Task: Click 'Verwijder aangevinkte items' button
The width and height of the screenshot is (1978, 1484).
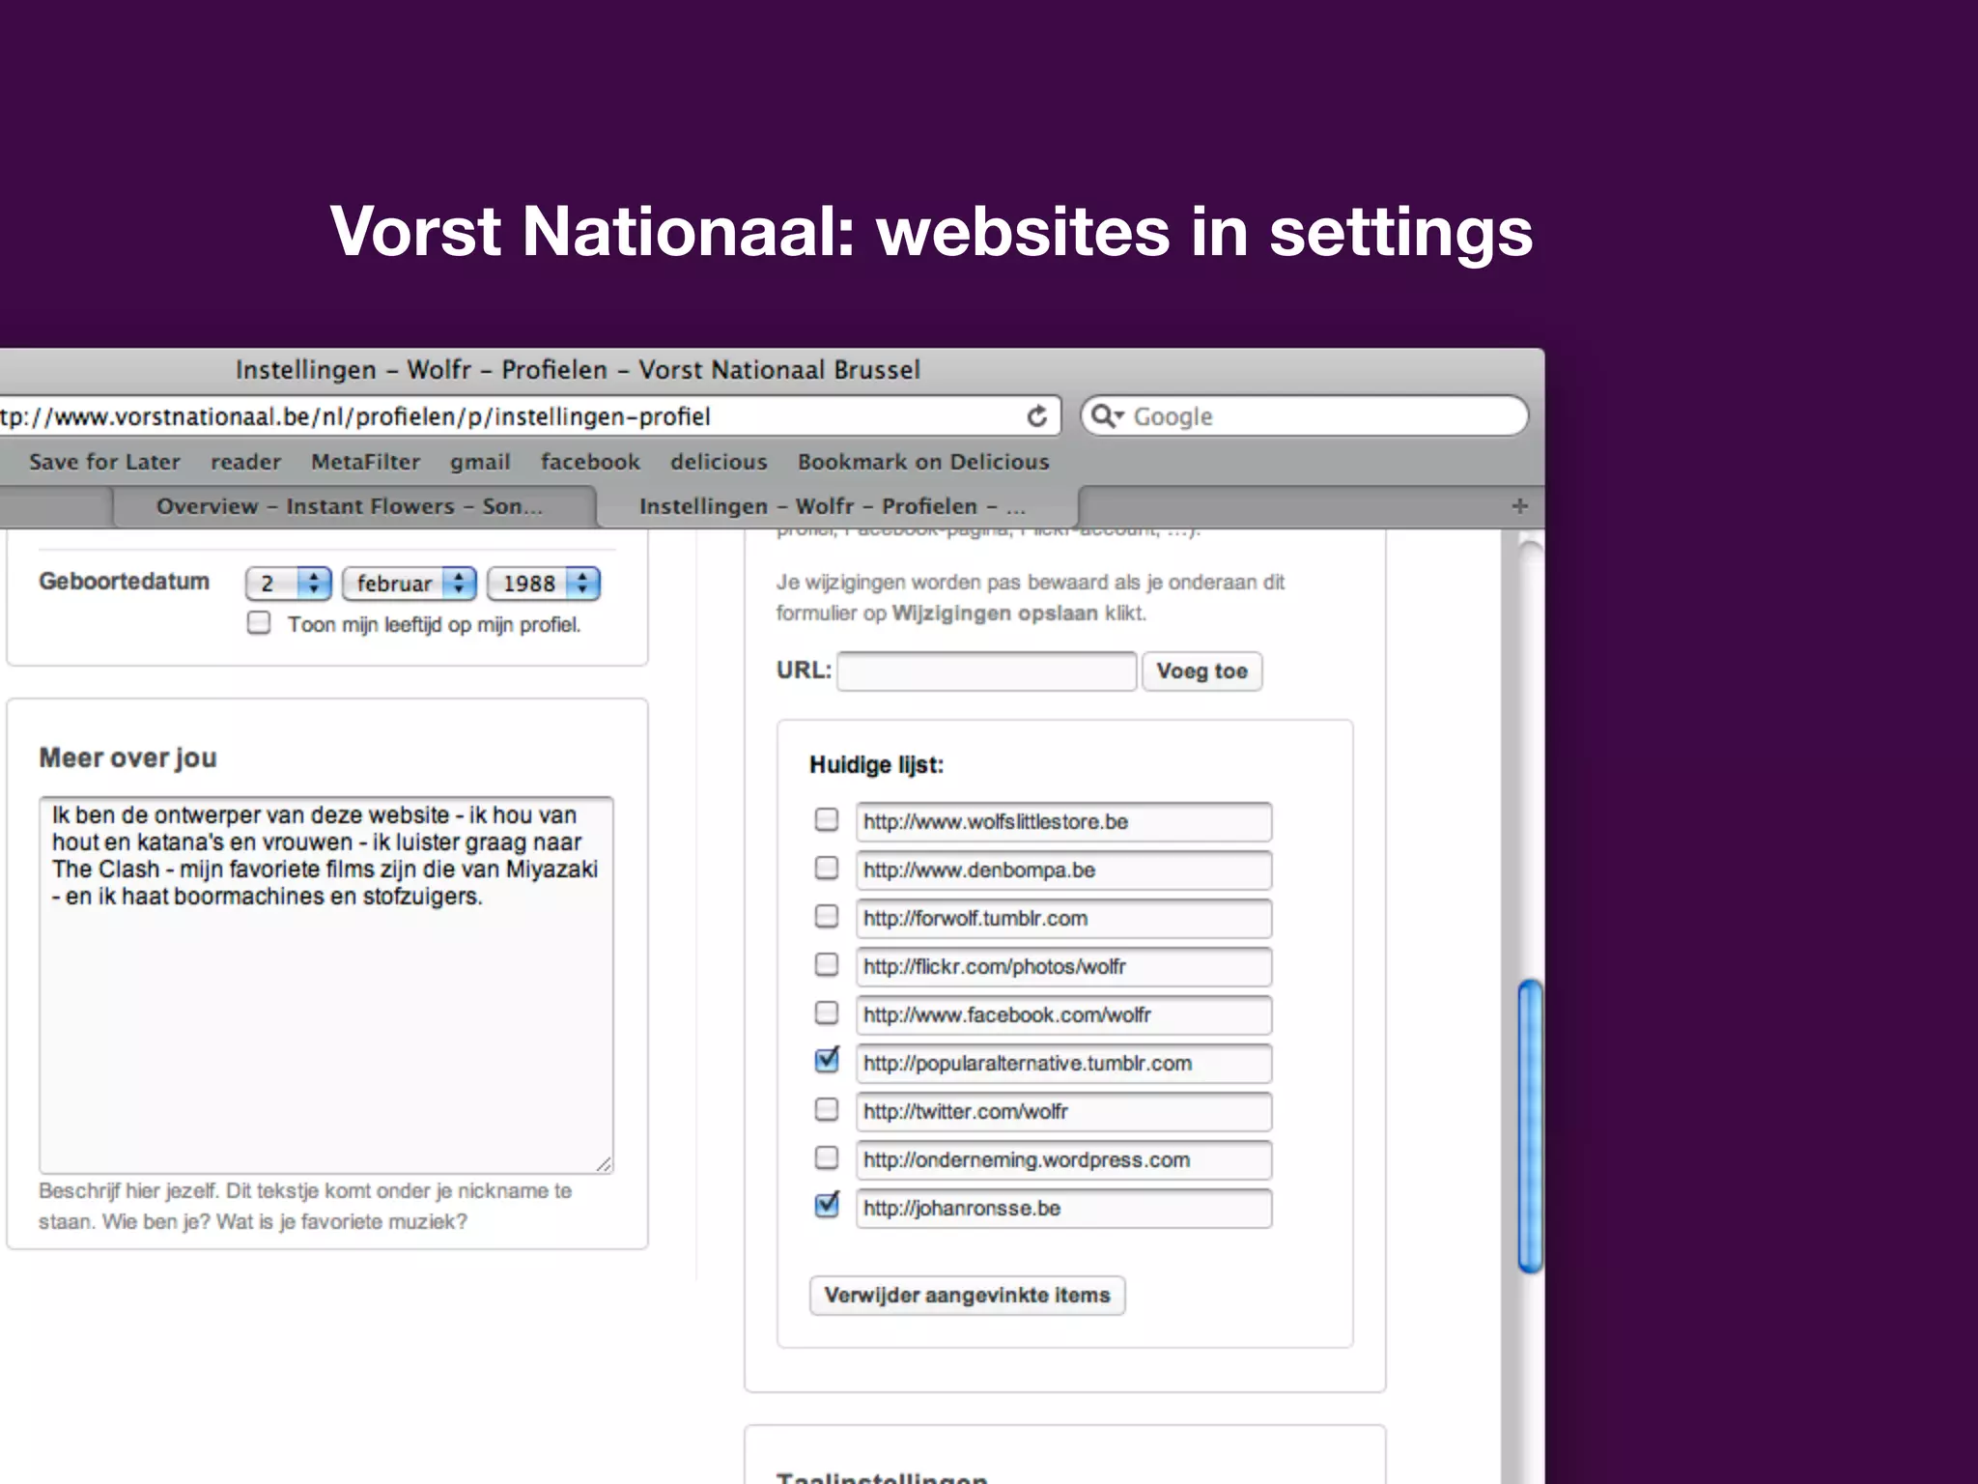Action: point(967,1296)
